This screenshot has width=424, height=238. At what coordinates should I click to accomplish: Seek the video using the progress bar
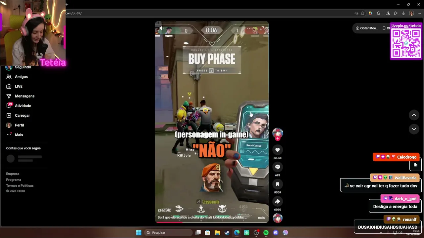point(212,222)
